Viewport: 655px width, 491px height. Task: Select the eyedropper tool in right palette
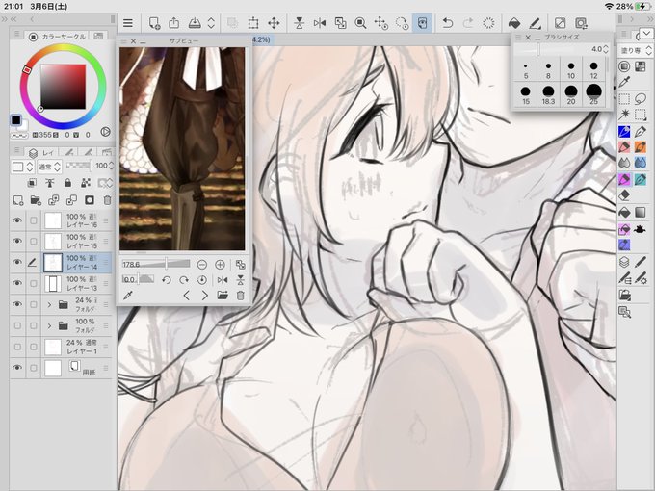click(x=624, y=82)
